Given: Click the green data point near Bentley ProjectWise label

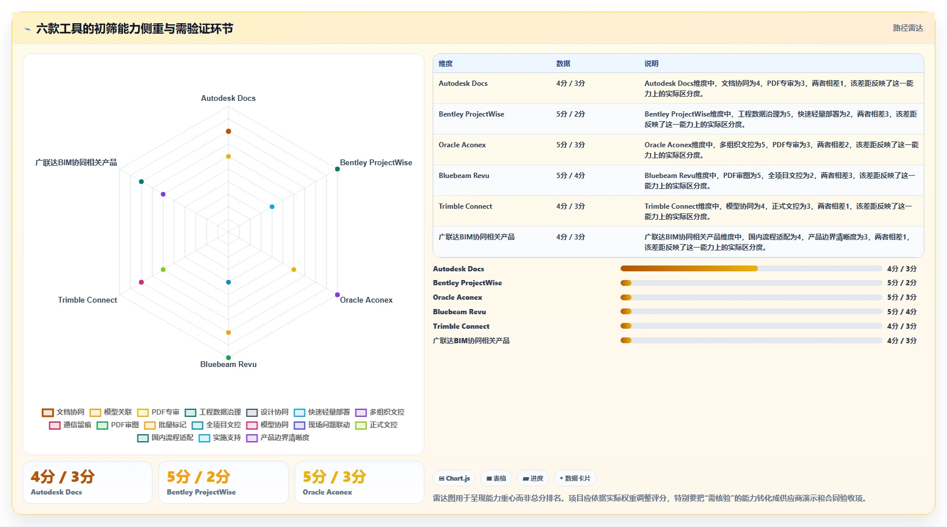Looking at the screenshot, I should point(338,169).
